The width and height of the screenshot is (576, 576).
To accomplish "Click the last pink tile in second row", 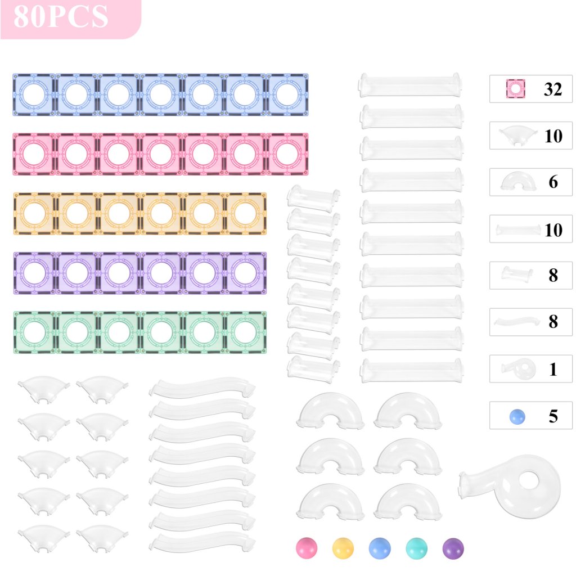I will click(x=287, y=154).
